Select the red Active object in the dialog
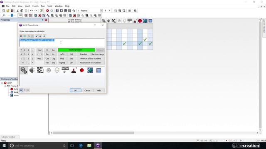Viewport: 266px width, 149px height. [x=82, y=70]
